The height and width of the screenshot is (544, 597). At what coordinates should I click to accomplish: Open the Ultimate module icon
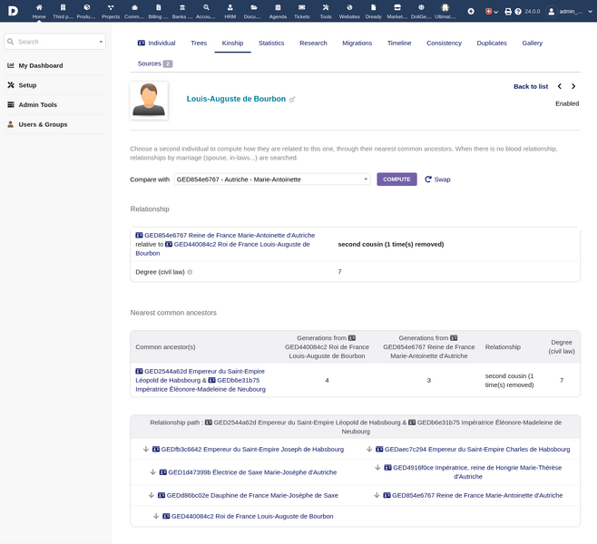(445, 7)
